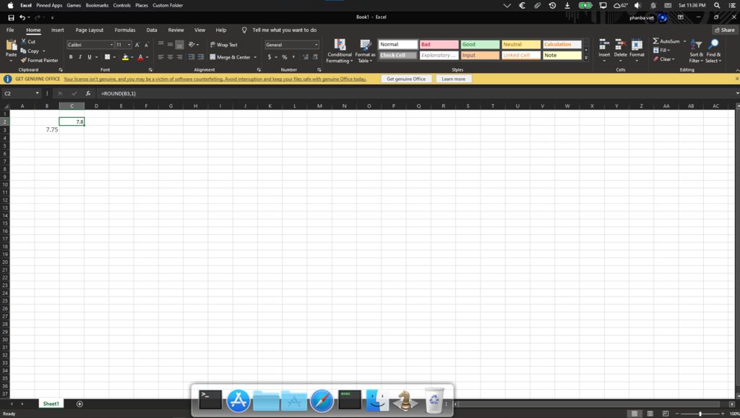This screenshot has height=418, width=740.
Task: Switch to Page Layout view in status bar
Action: point(650,414)
